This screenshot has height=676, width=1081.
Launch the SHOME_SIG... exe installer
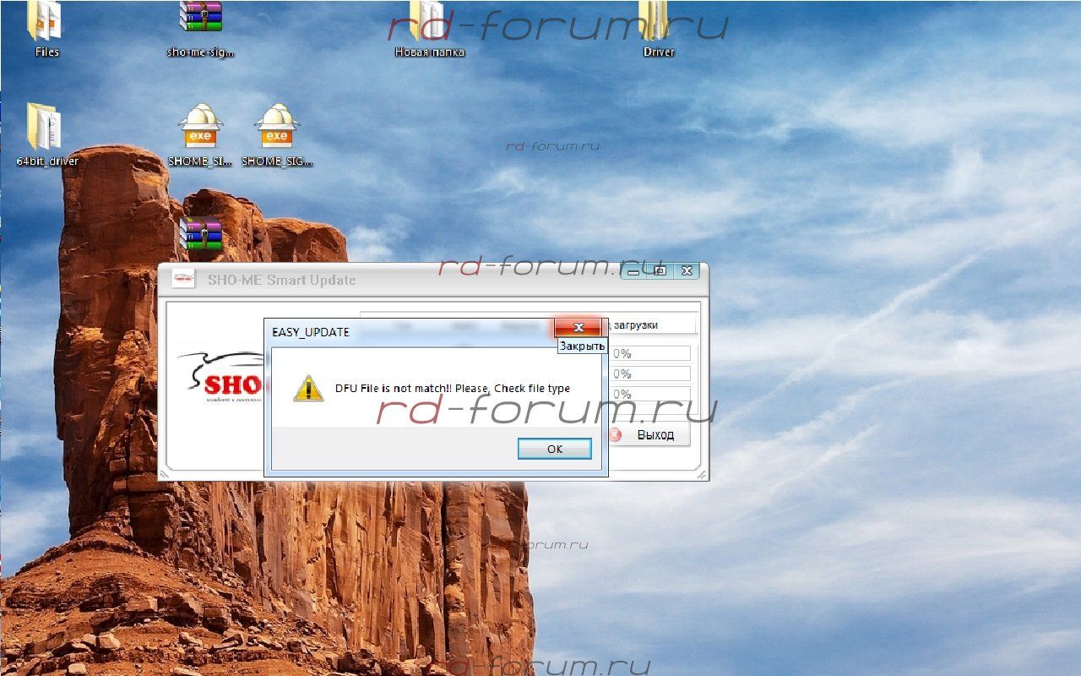(277, 131)
